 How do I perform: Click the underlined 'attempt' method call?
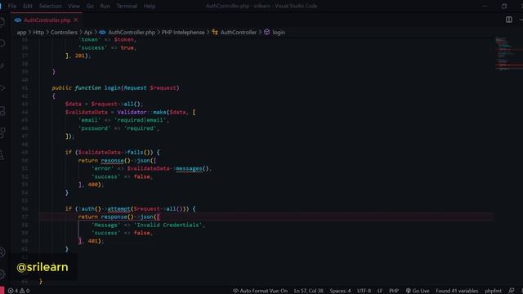tap(118, 209)
